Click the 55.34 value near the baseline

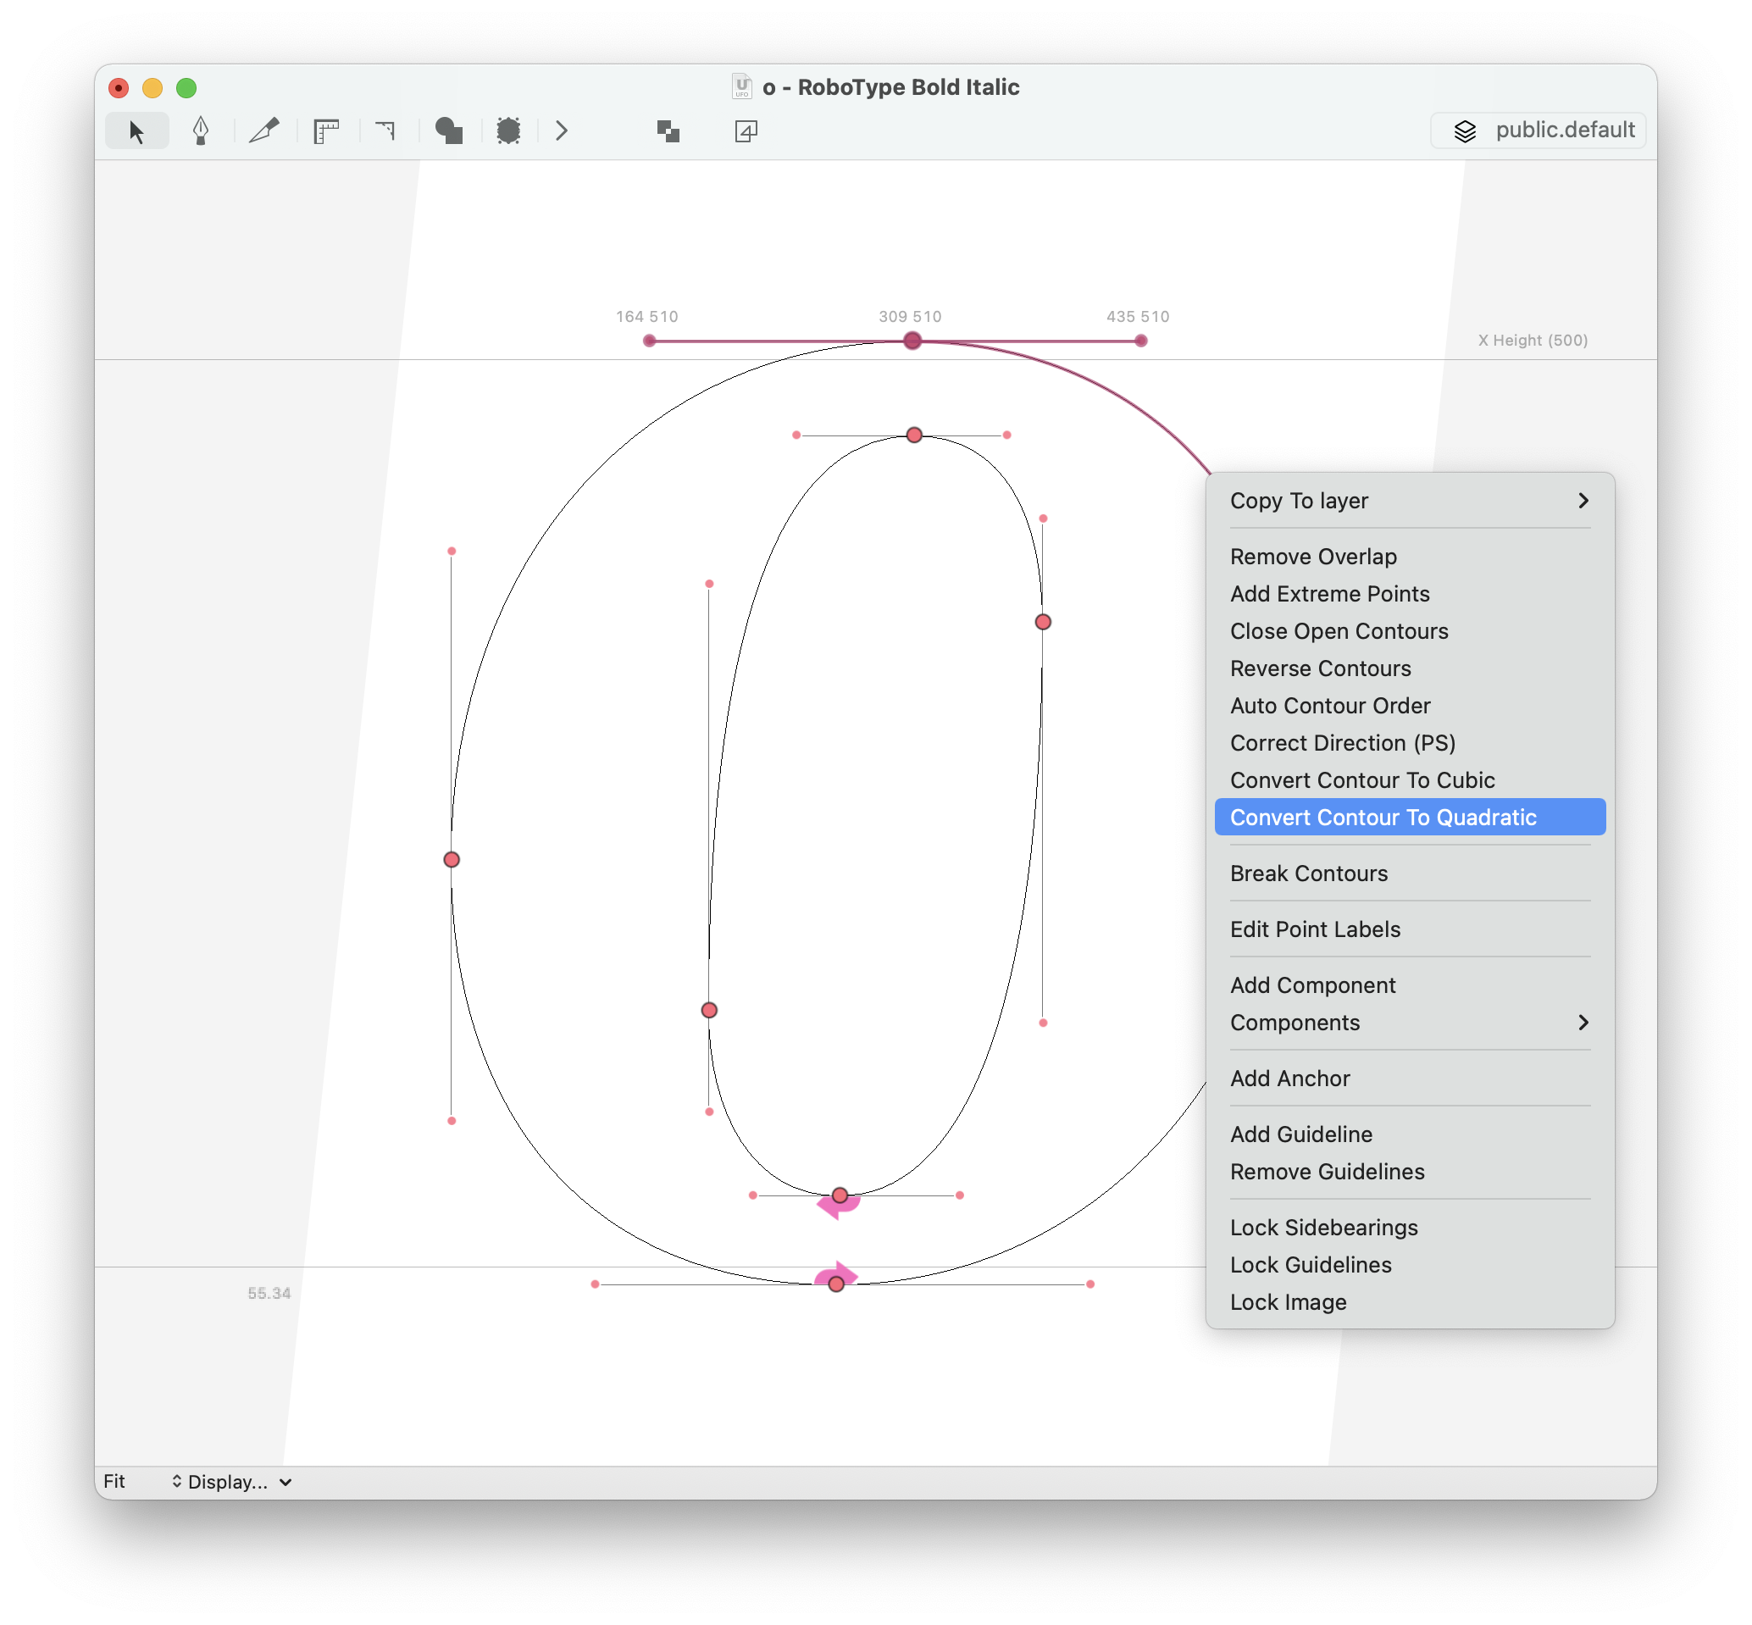pyautogui.click(x=269, y=1293)
